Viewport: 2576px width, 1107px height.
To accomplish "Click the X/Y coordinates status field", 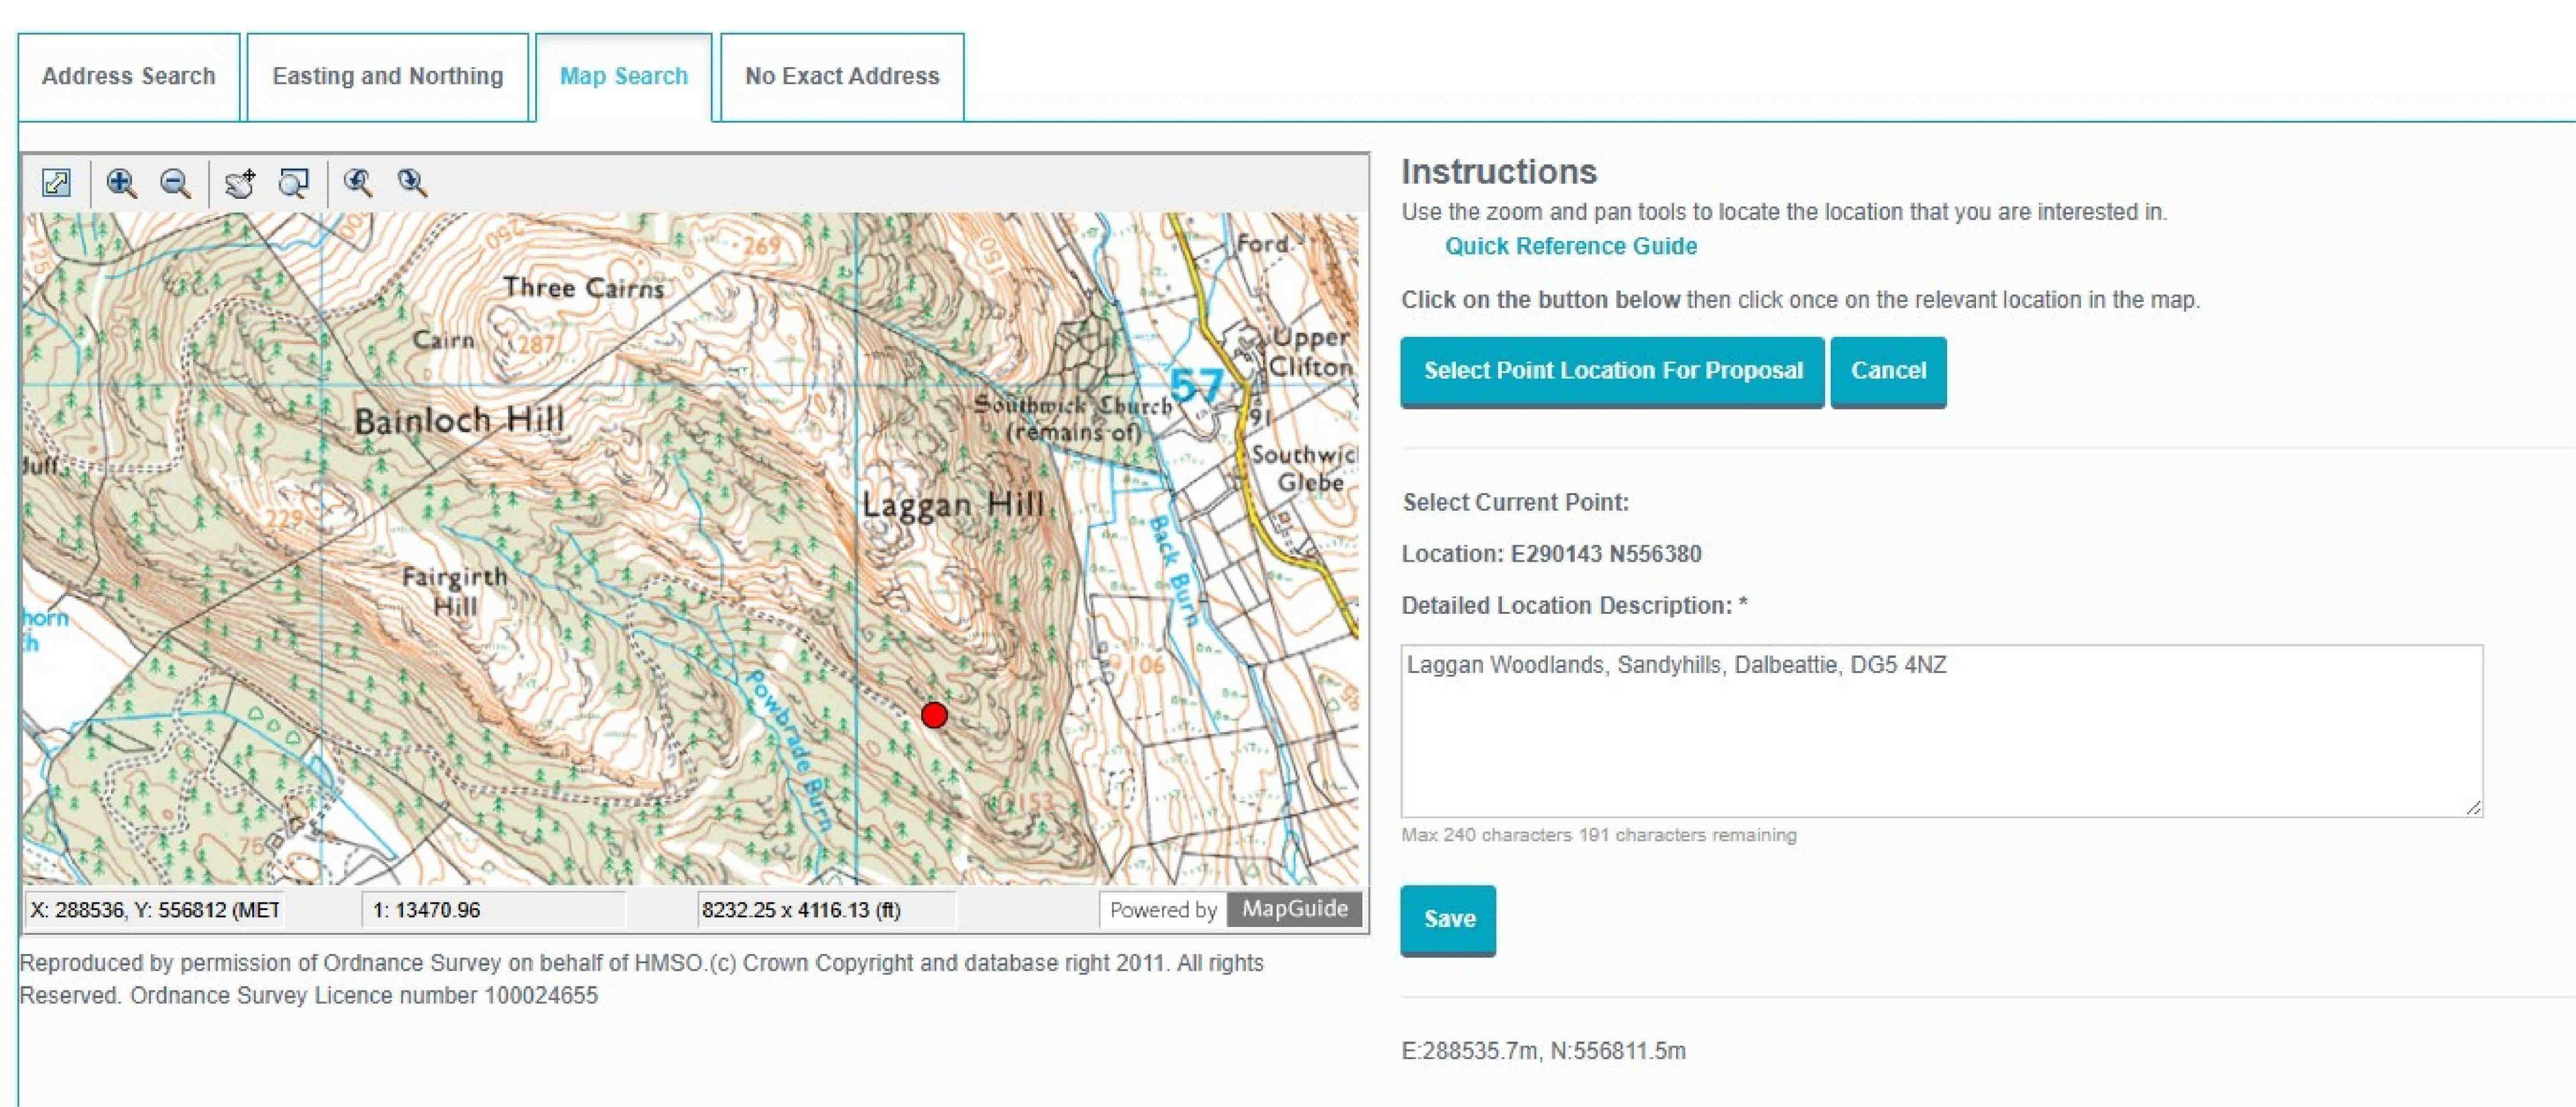I will 154,910.
